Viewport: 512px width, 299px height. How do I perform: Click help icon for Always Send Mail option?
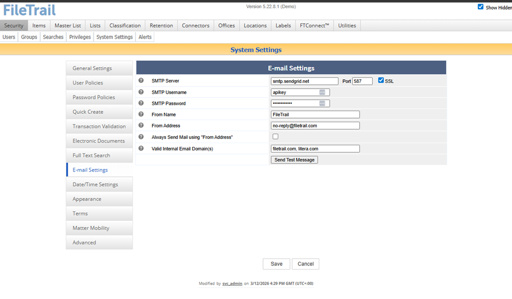141,137
